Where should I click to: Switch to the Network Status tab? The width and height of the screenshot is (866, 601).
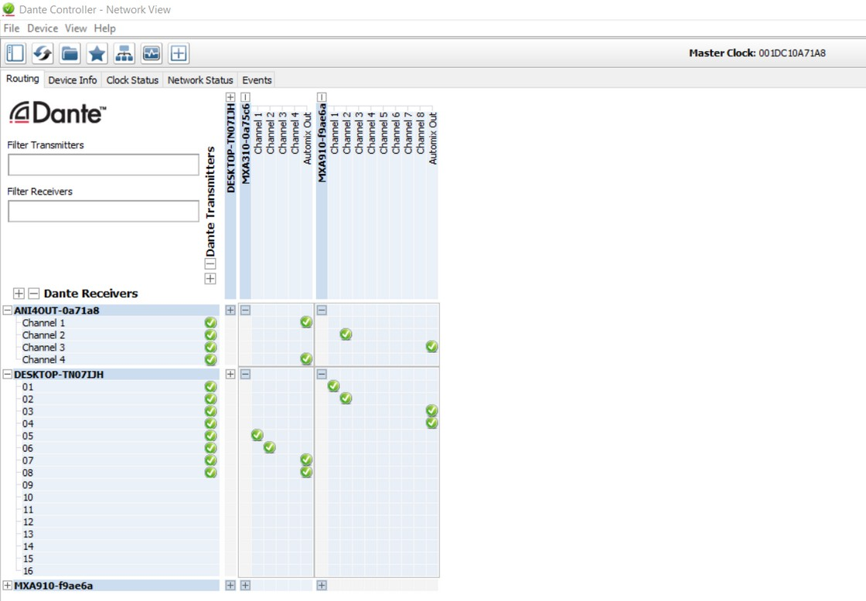coord(200,80)
